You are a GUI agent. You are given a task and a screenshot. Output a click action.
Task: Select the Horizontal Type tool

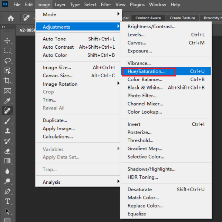coord(7,201)
